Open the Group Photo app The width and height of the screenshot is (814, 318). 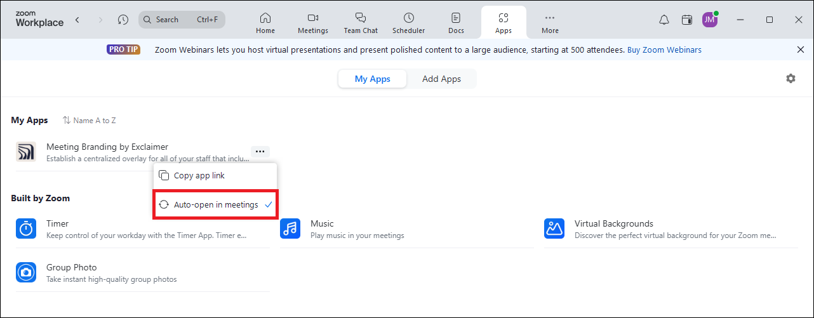click(142, 273)
